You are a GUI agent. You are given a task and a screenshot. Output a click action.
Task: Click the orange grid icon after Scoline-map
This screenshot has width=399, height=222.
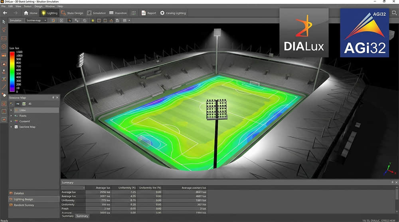click(53, 20)
